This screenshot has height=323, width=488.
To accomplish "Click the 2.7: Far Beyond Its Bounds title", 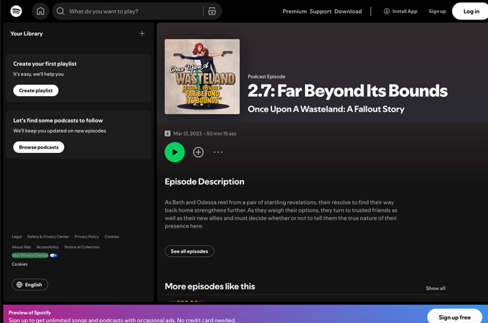I will [347, 90].
